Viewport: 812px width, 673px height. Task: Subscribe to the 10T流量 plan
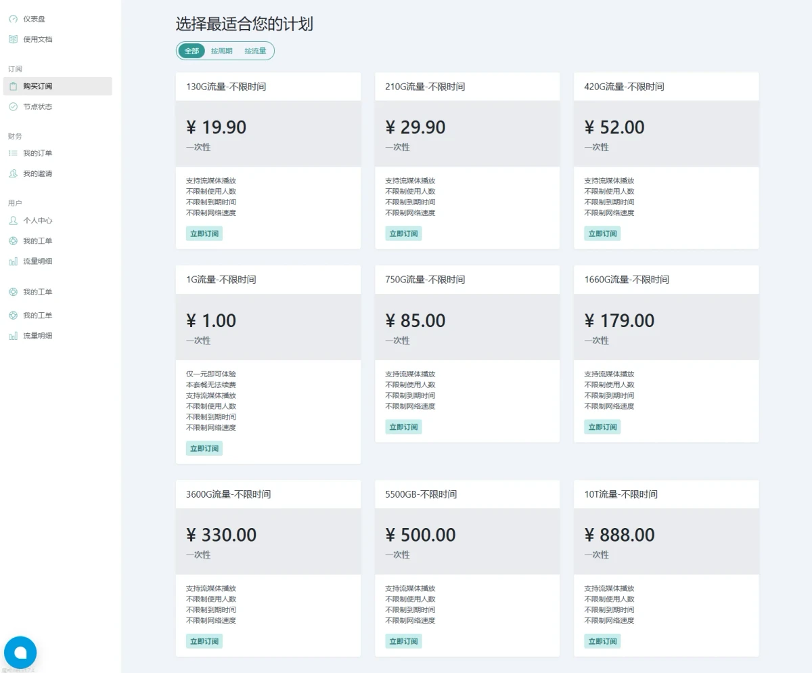602,641
